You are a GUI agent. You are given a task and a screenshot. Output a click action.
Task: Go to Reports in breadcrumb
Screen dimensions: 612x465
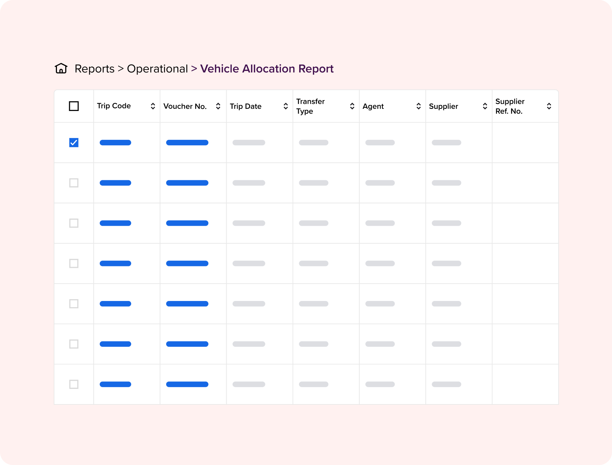point(94,68)
